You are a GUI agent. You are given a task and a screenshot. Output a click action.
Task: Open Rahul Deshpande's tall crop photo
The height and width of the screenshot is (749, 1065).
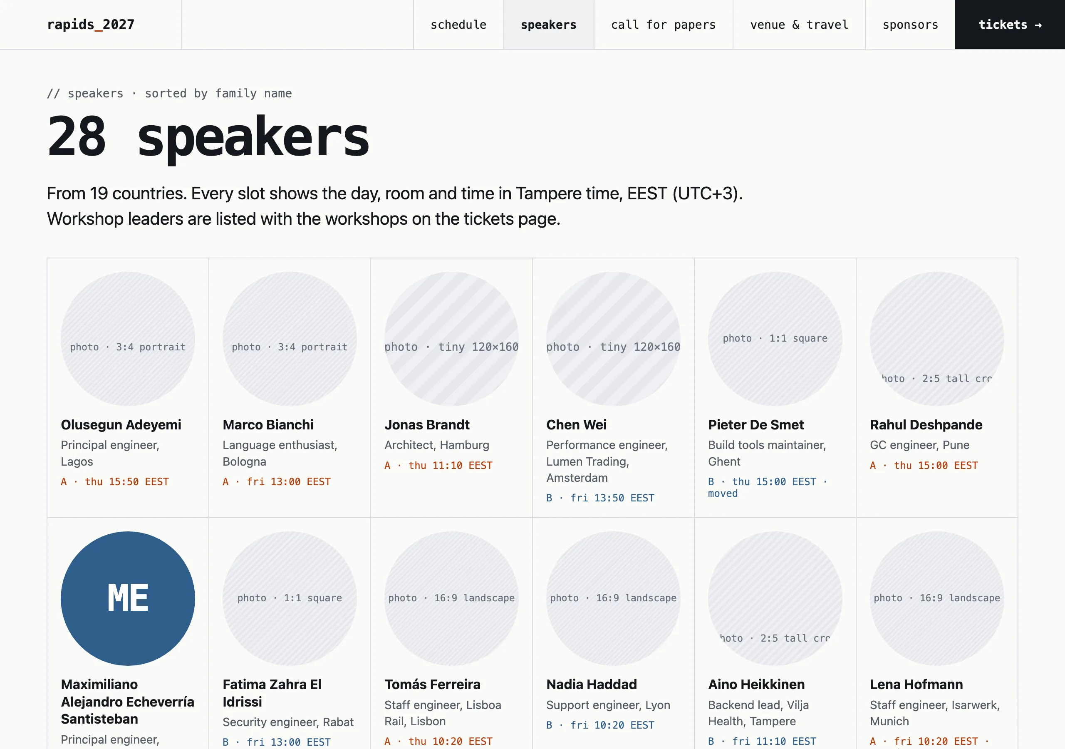[x=937, y=339]
